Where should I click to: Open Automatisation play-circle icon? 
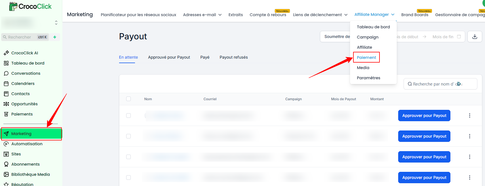[6, 144]
